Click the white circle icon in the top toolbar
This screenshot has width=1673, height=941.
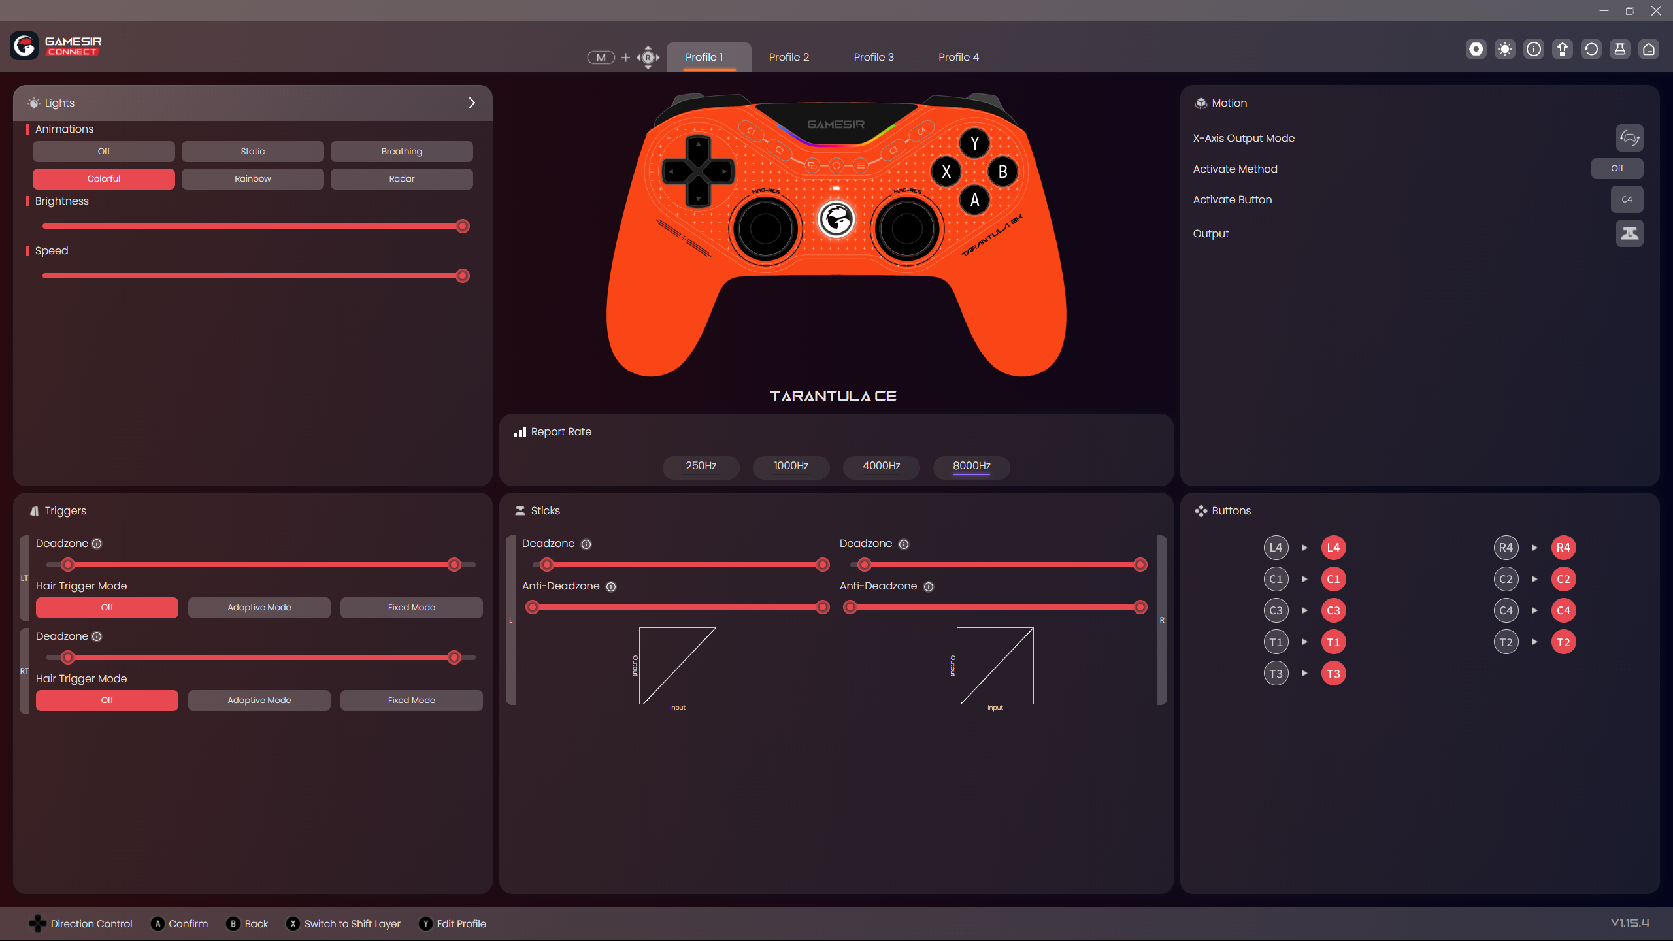[x=1476, y=49]
